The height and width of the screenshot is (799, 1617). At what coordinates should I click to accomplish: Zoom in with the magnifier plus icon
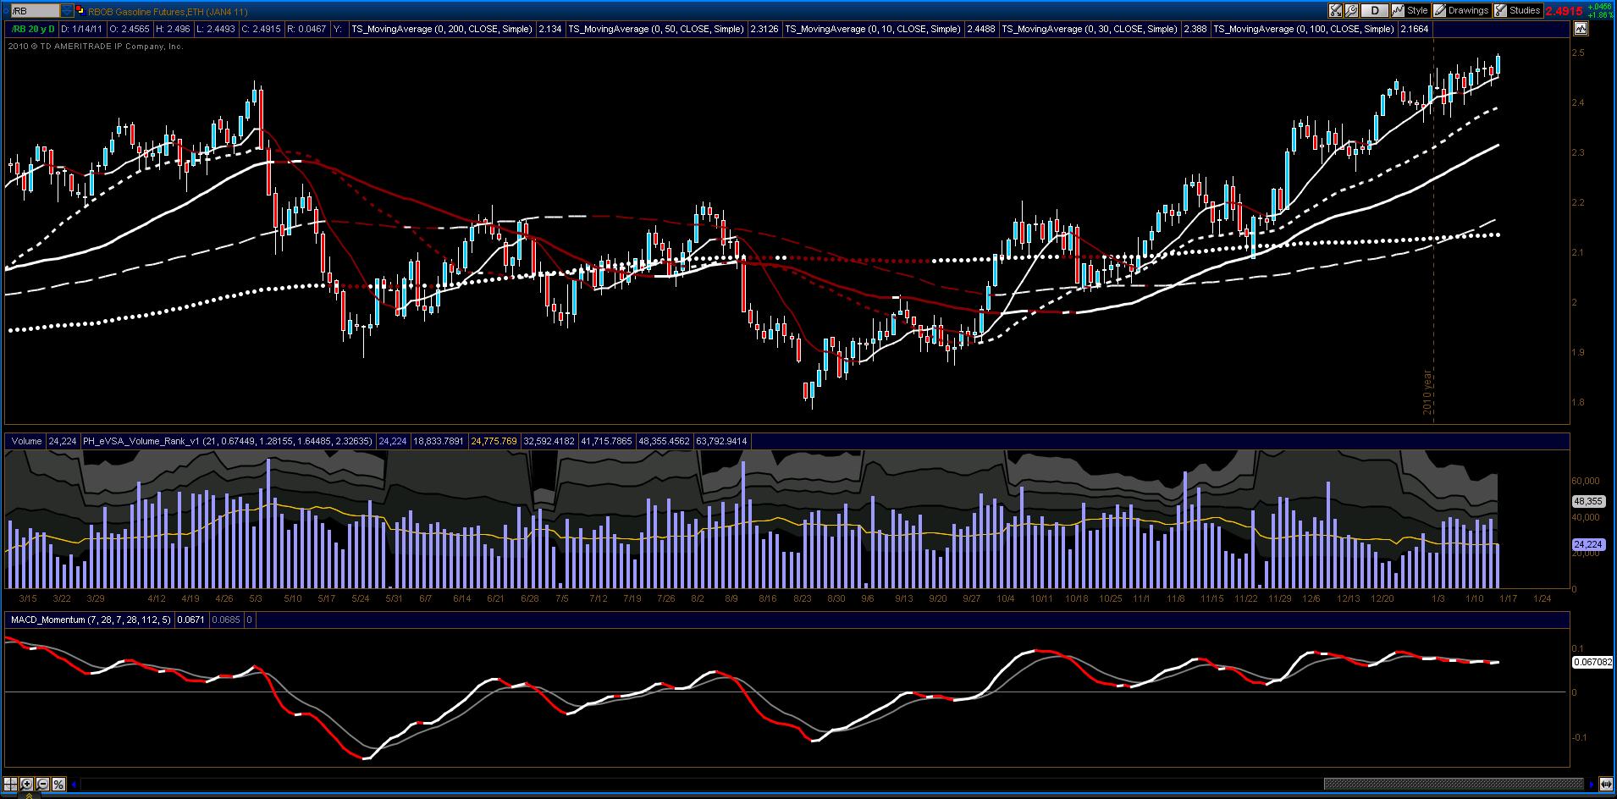(x=27, y=784)
